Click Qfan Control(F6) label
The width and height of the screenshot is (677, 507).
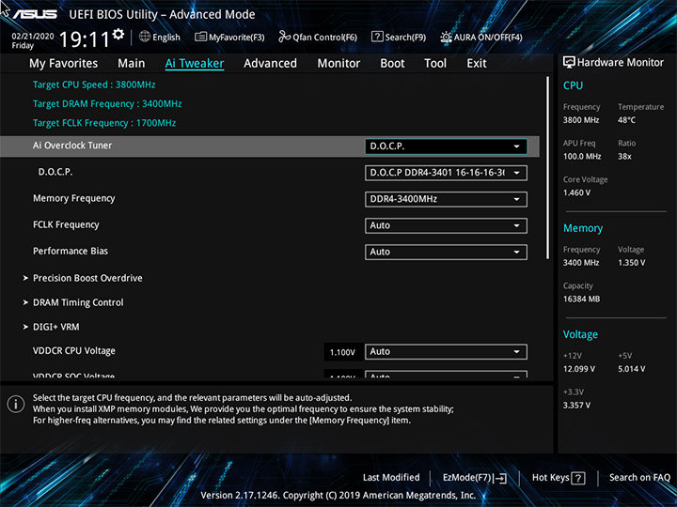[325, 37]
